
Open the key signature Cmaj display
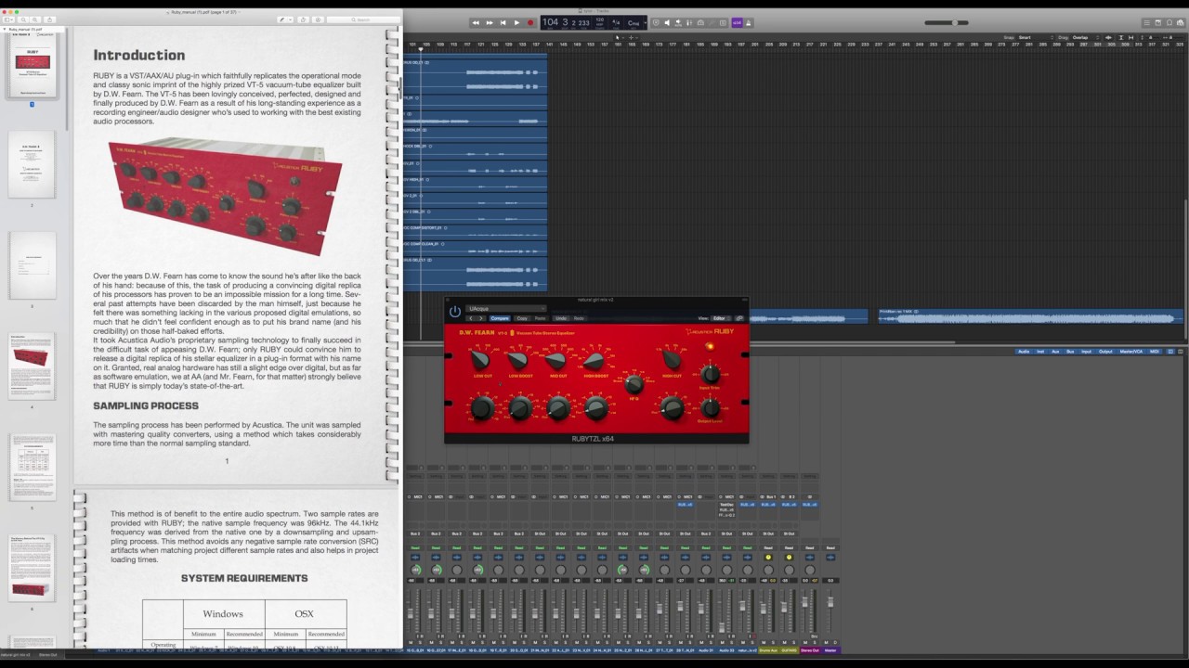pos(633,23)
